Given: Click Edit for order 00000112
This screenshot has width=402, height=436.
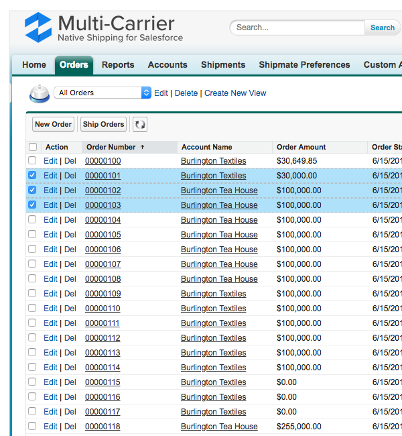Looking at the screenshot, I should pyautogui.click(x=50, y=338).
